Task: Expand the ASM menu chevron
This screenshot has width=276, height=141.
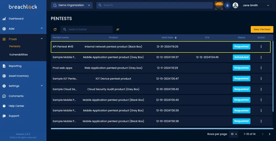Action: pos(42,28)
